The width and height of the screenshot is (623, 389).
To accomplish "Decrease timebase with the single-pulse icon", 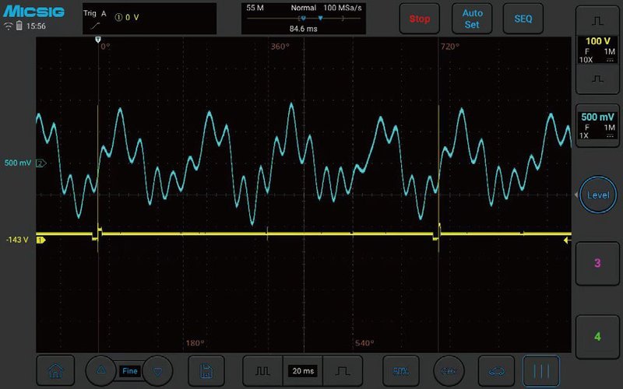I will (x=343, y=371).
